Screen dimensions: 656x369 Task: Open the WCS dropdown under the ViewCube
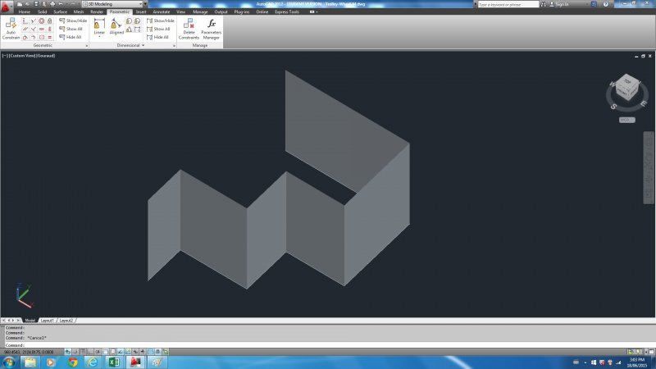click(626, 120)
